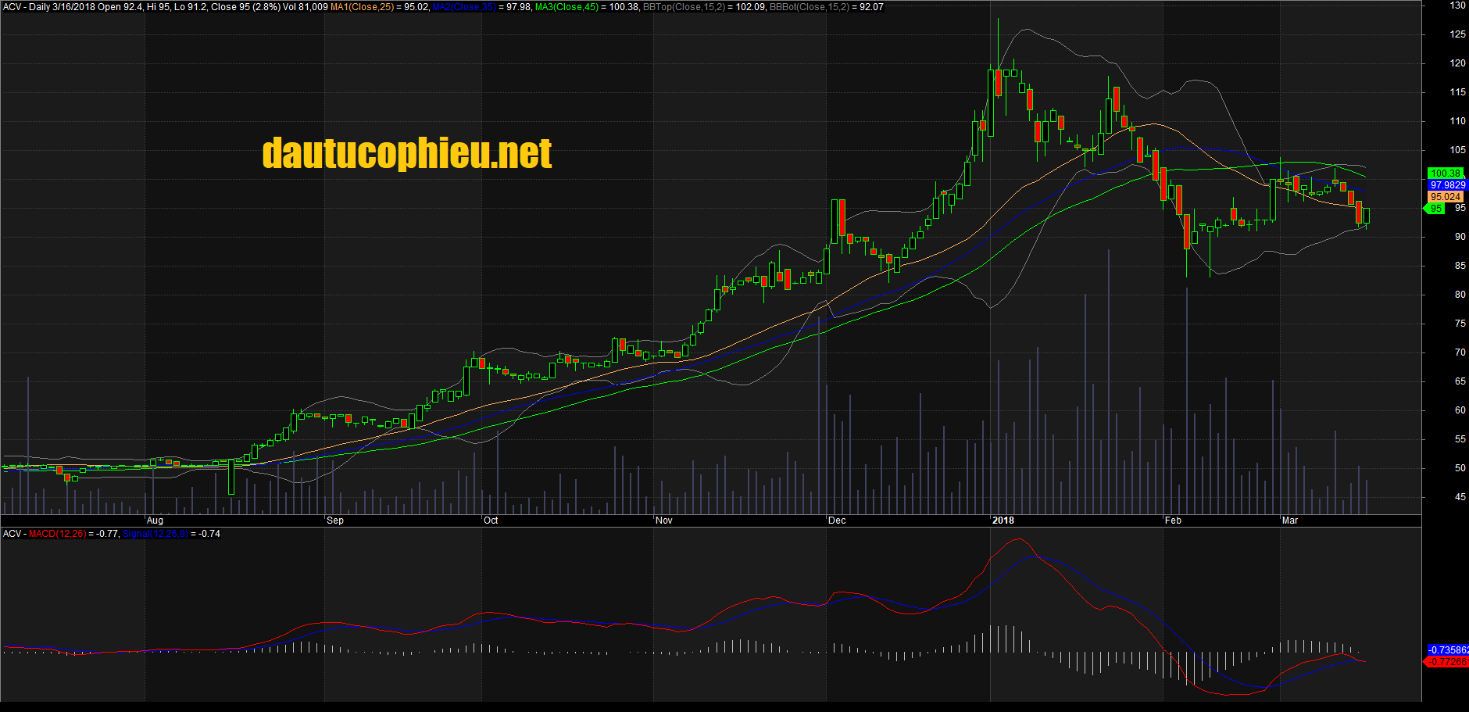Click the 110 price axis label
This screenshot has height=712, width=1469.
pyautogui.click(x=1457, y=121)
